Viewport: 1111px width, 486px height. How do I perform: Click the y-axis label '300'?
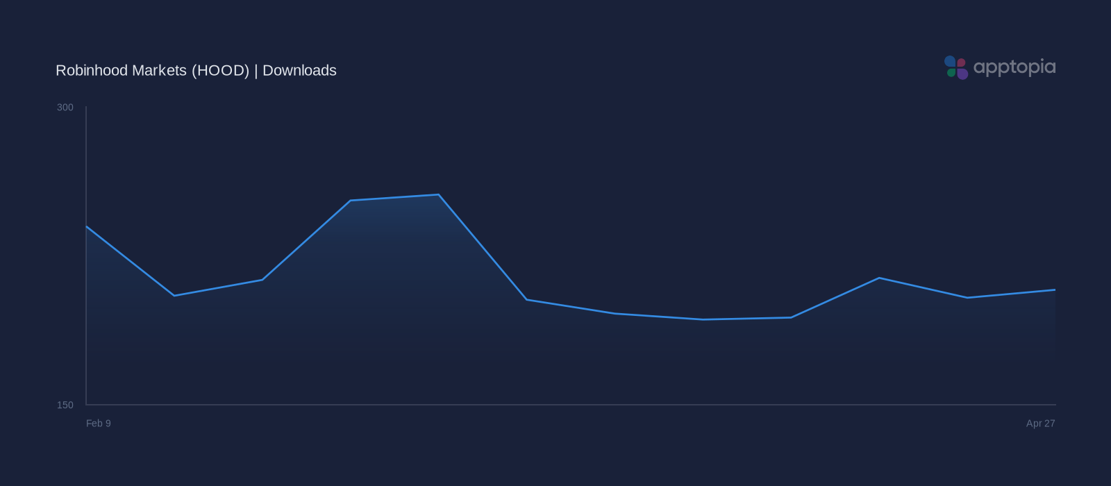(65, 107)
